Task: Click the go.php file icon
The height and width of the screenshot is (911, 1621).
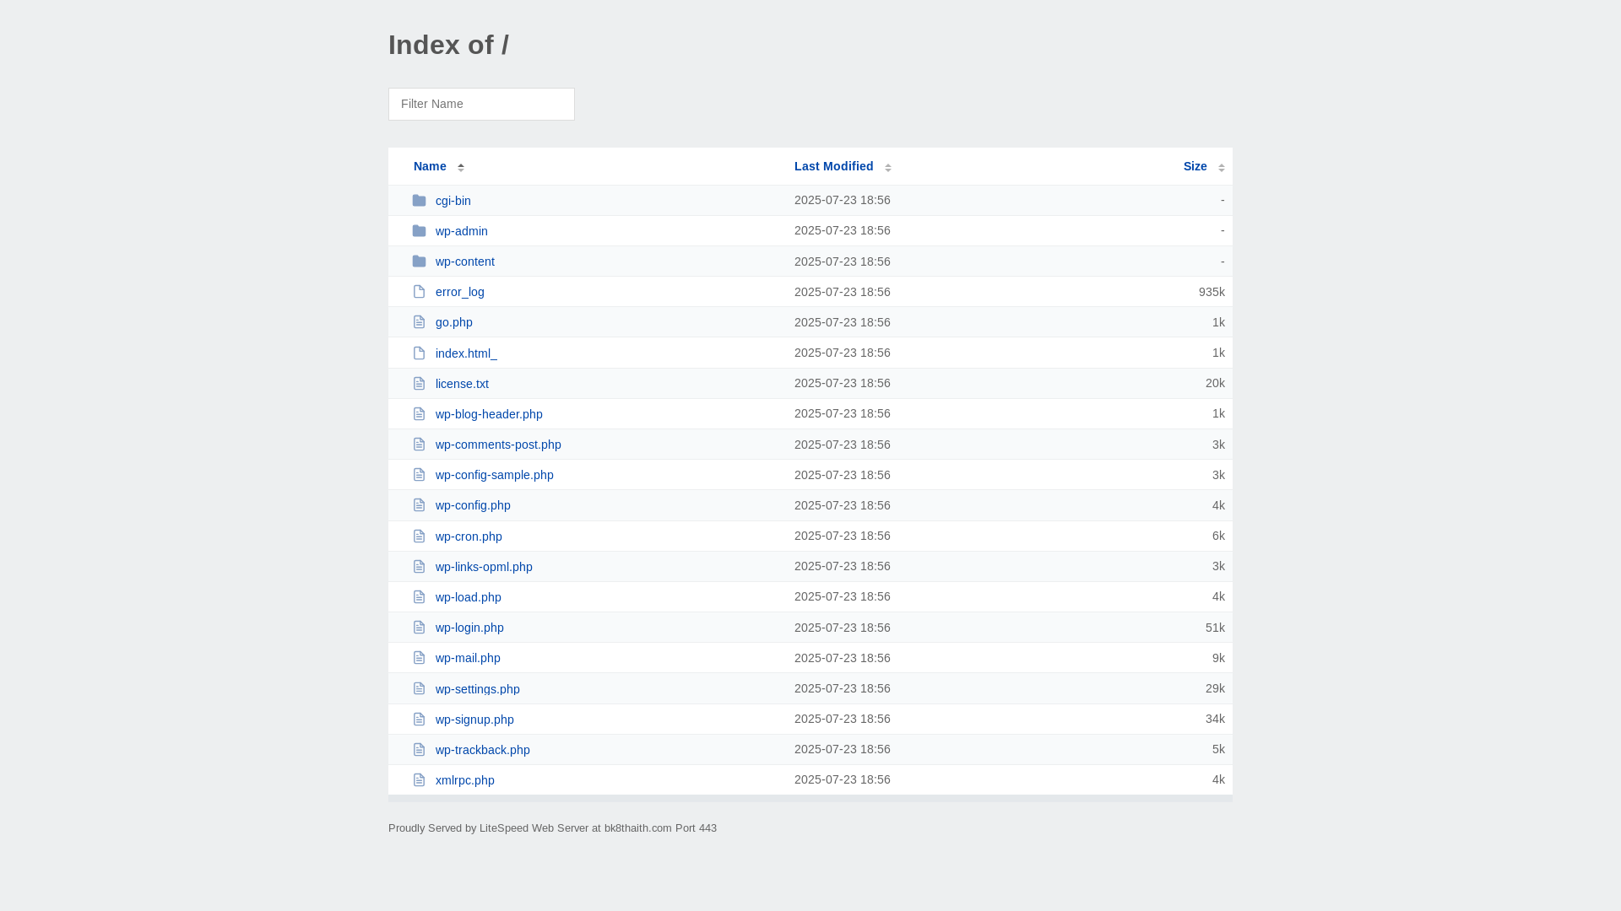Action: pos(419,322)
